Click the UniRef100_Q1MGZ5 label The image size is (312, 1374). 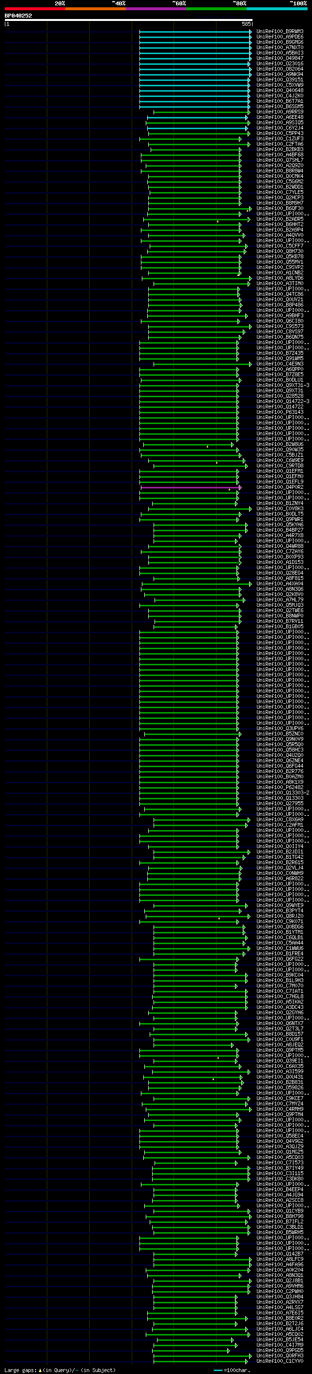click(x=280, y=1152)
